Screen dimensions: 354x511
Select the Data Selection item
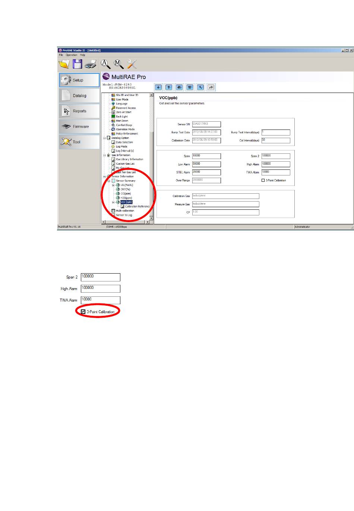coord(124,142)
